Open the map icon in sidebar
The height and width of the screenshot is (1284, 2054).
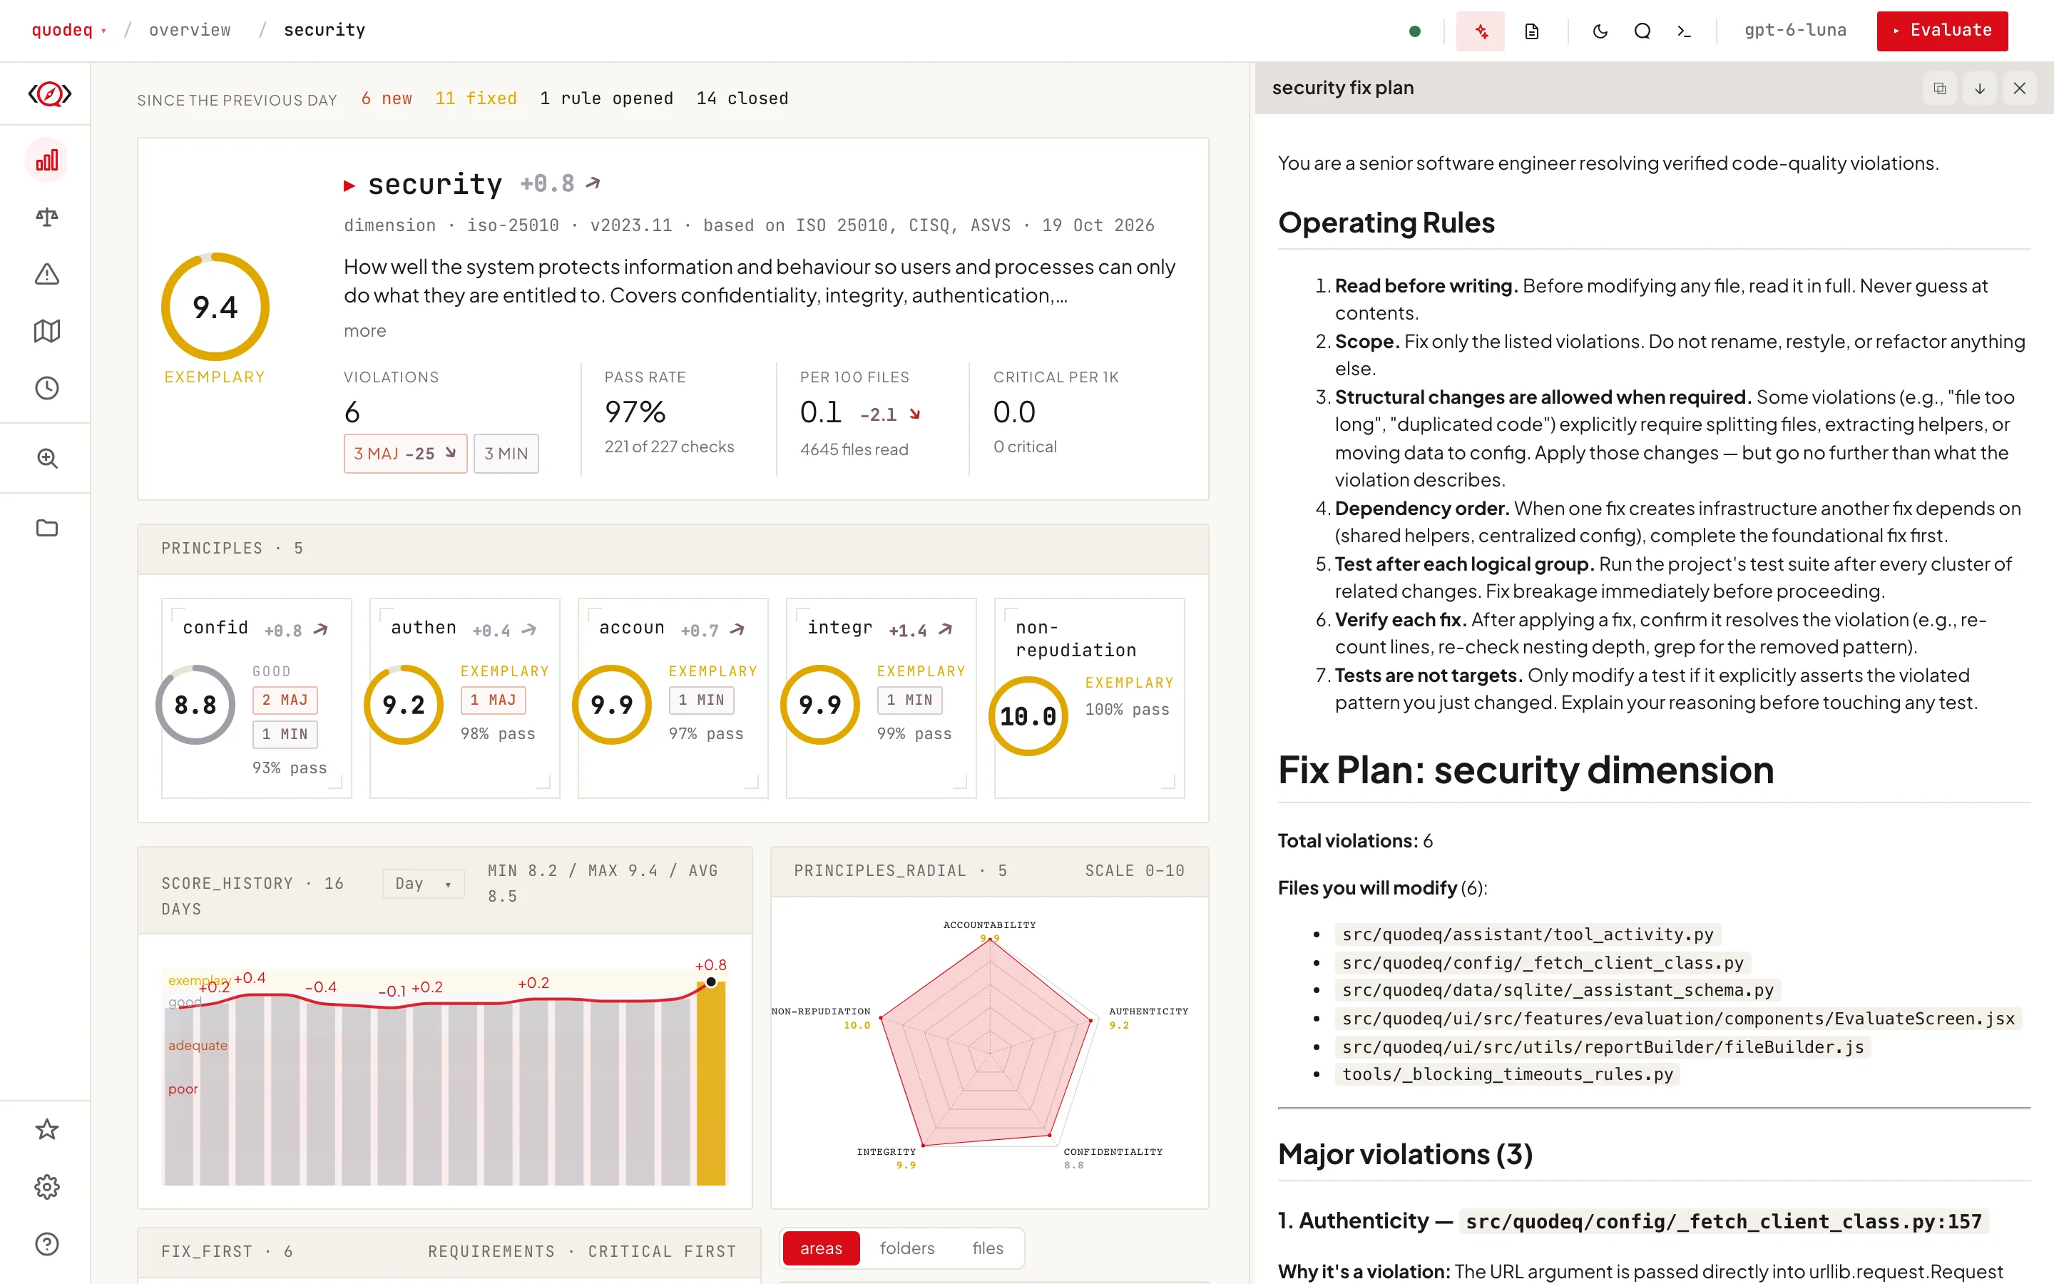tap(46, 331)
